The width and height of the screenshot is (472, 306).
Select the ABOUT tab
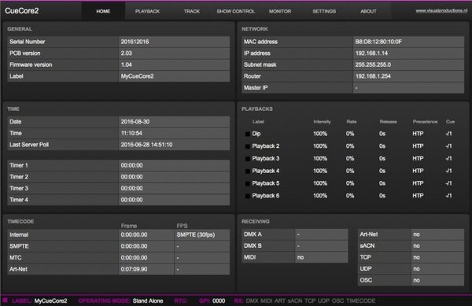pos(368,11)
